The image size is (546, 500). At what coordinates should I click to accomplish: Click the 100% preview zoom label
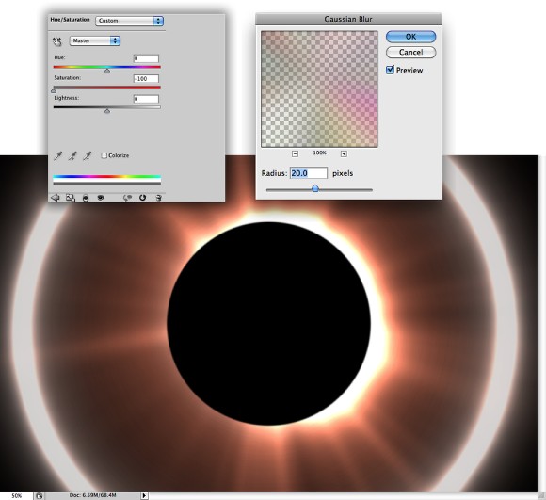click(x=320, y=153)
